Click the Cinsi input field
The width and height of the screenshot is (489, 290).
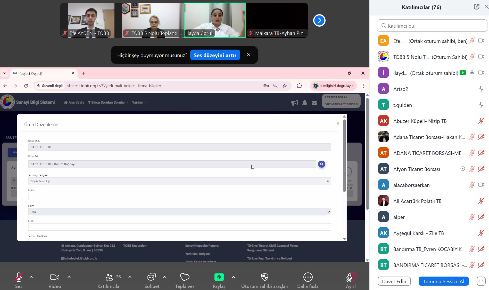coord(179,227)
